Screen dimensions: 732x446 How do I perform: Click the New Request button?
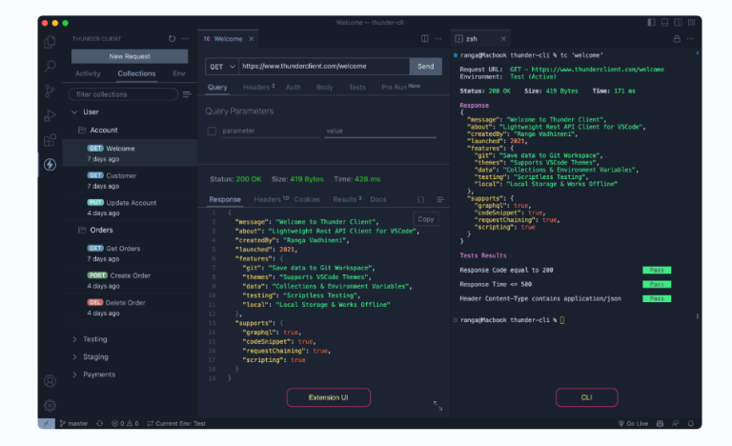(x=130, y=56)
